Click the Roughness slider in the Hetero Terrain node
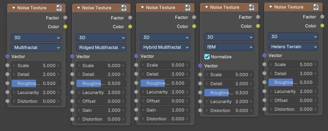The height and width of the screenshot is (131, 328). pyautogui.click(x=293, y=82)
